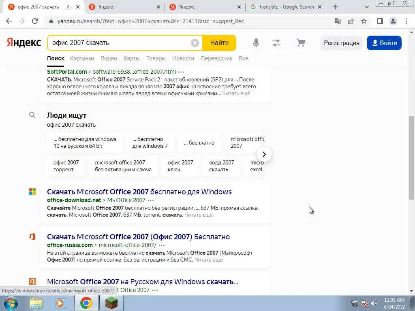Click the taskbar clock showing 12:01 AM

click(394, 303)
